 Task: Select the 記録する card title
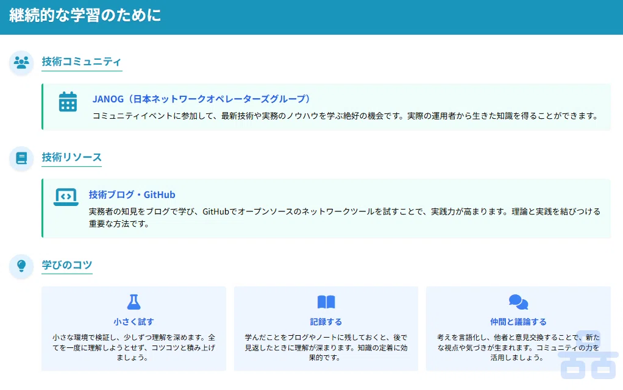(x=326, y=322)
